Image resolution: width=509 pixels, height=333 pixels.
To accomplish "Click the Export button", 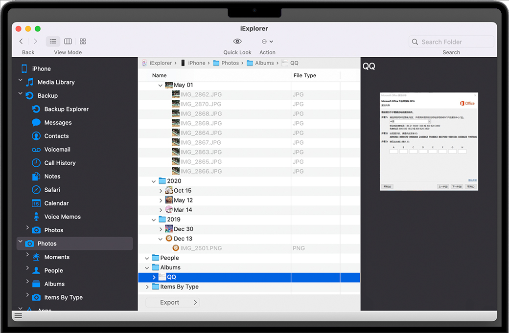I will point(172,302).
